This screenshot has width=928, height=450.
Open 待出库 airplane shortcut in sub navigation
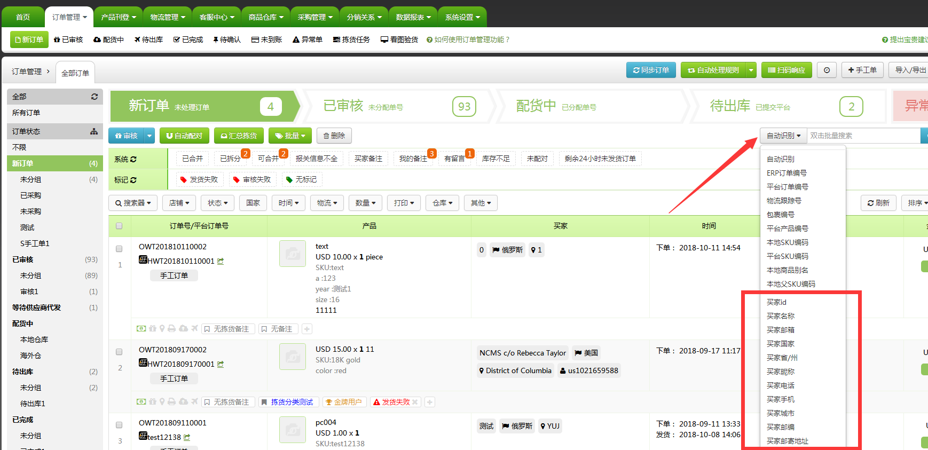(148, 40)
